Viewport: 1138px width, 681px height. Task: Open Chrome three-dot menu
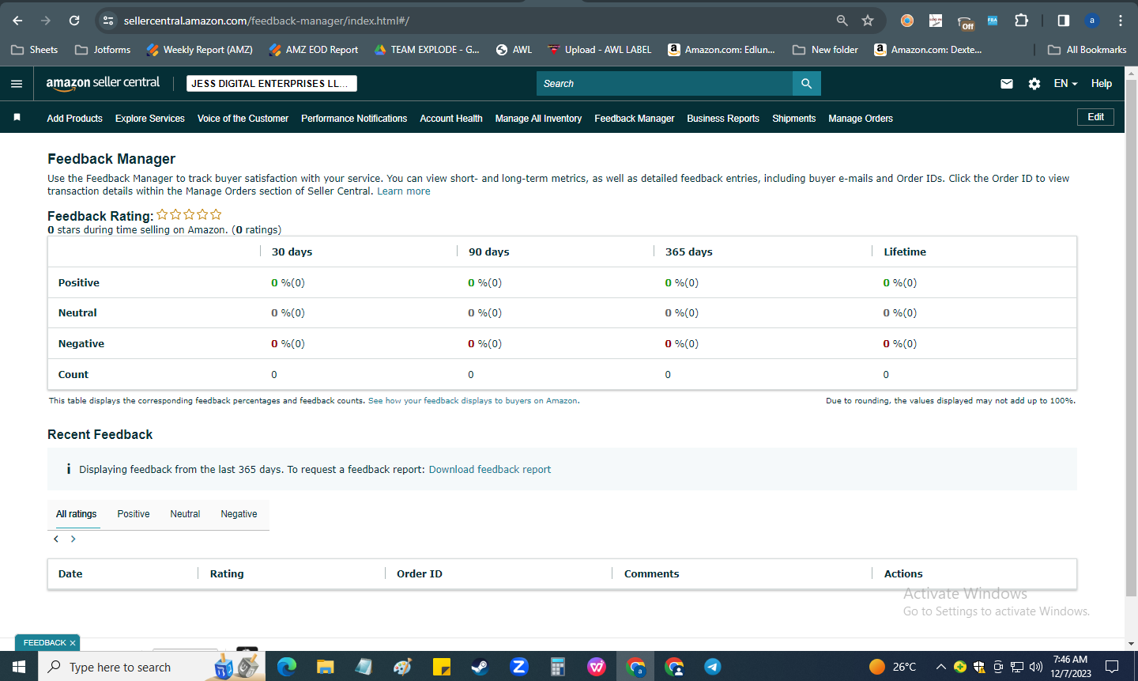point(1121,21)
